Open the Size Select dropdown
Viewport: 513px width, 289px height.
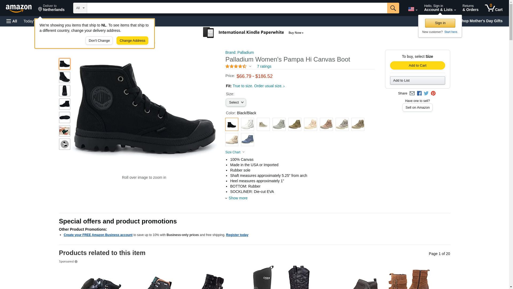236,102
